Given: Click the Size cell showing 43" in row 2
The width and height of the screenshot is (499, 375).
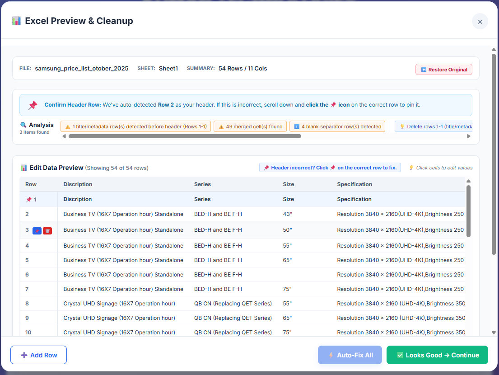Looking at the screenshot, I should [288, 214].
